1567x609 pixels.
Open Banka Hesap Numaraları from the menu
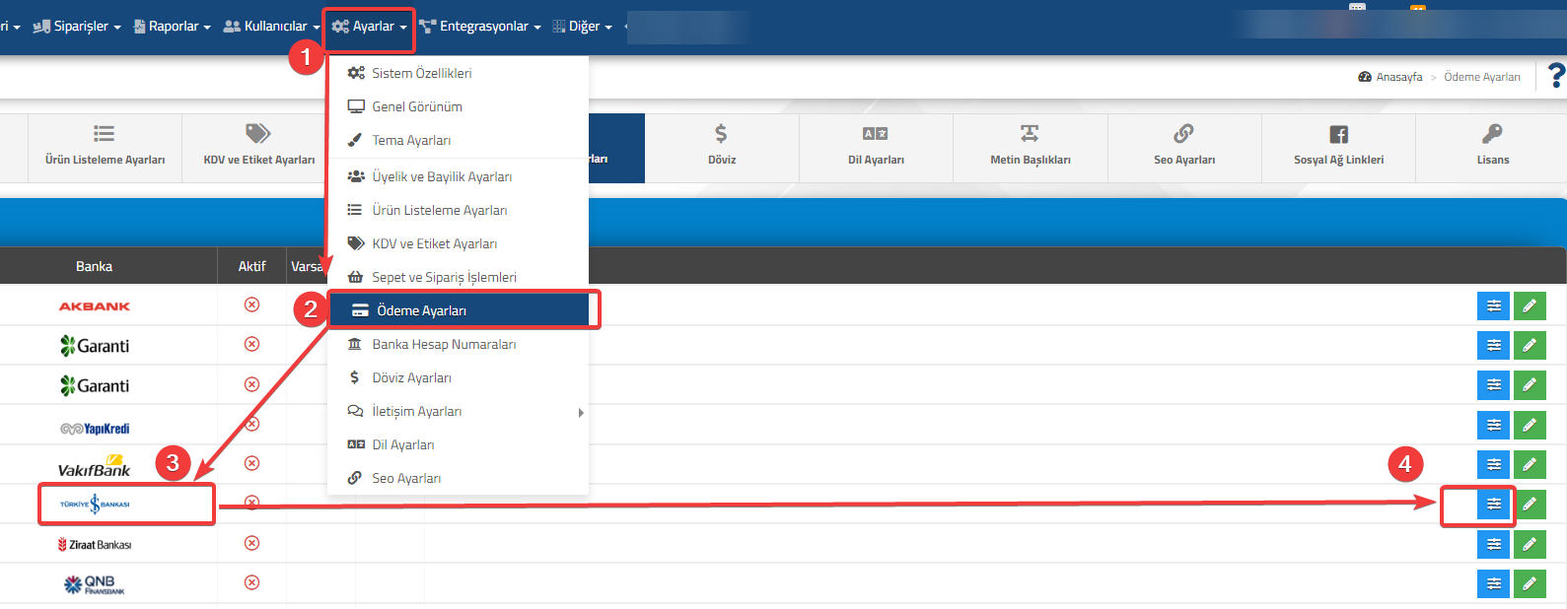click(459, 344)
